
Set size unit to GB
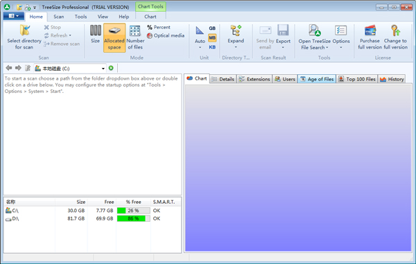tap(212, 28)
